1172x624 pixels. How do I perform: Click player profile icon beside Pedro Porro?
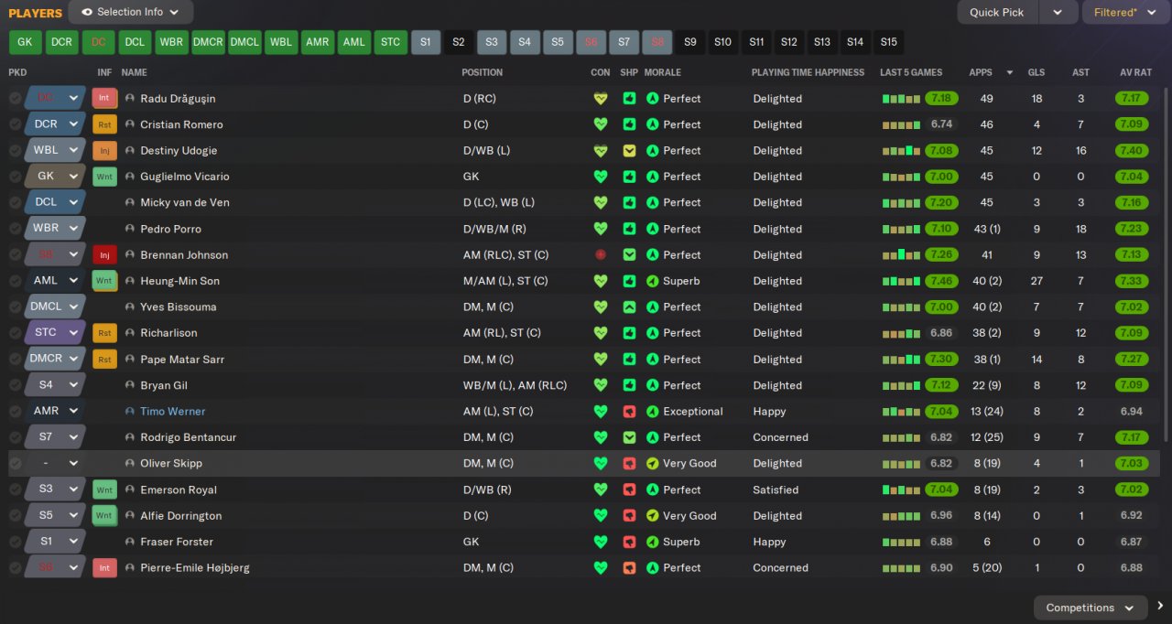tap(130, 229)
